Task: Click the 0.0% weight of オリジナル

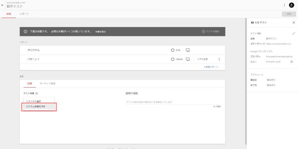Action: (x=178, y=50)
